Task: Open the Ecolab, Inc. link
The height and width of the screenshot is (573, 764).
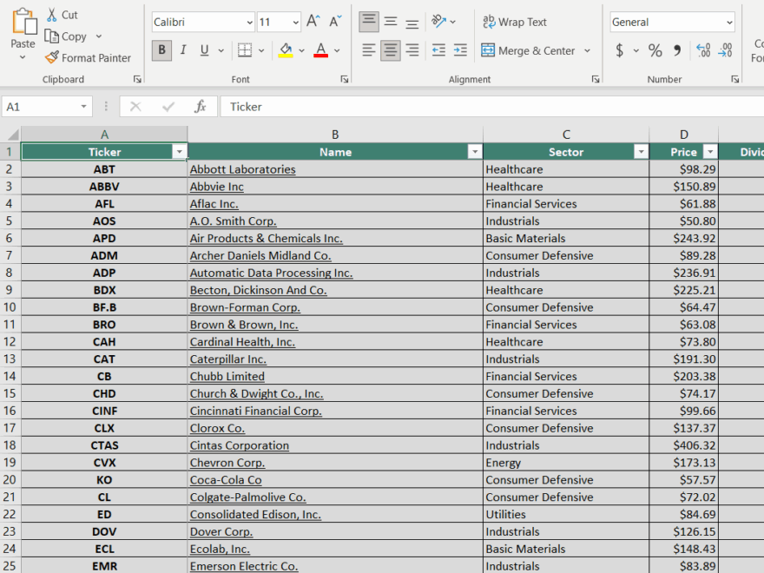Action: click(220, 549)
